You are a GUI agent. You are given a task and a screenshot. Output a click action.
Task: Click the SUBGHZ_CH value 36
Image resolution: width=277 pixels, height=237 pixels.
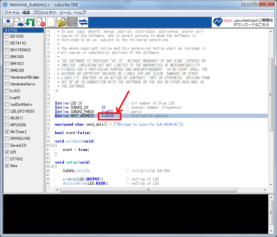[x=104, y=107]
